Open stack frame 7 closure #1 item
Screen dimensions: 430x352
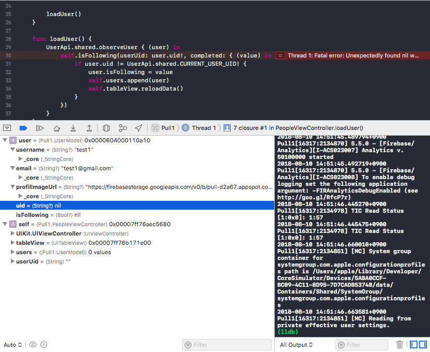pos(298,128)
